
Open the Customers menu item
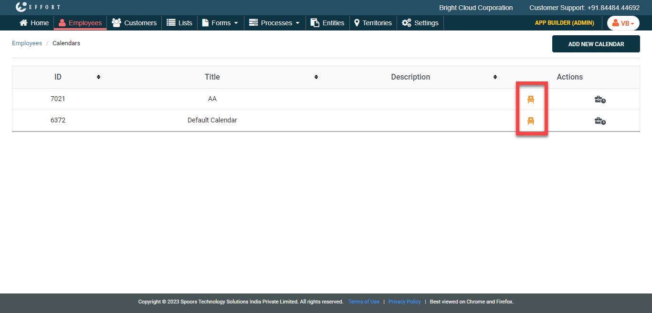tap(134, 23)
